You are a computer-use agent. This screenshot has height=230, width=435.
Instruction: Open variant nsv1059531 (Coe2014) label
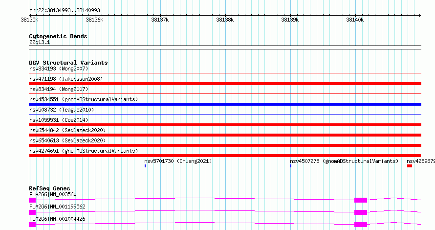pos(59,120)
